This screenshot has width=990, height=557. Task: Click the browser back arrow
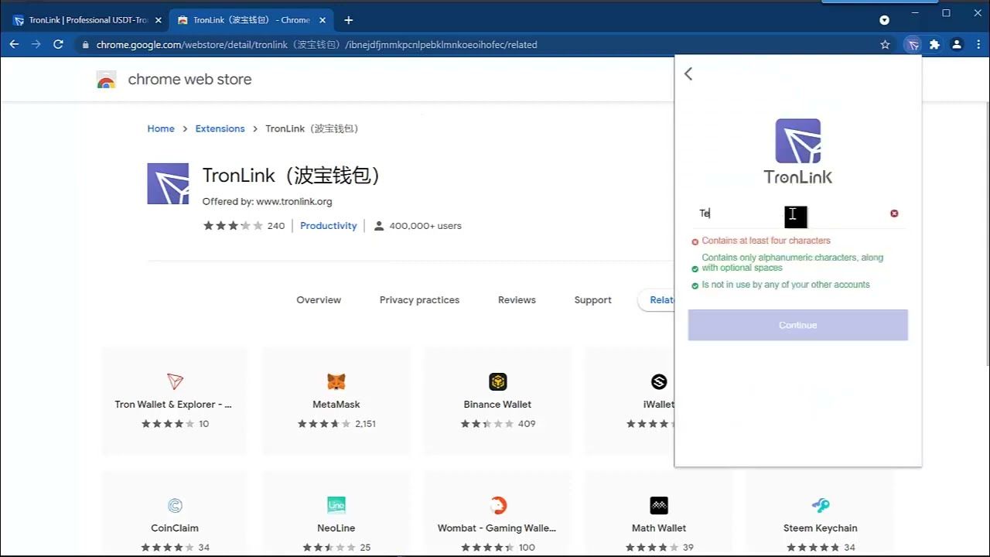pyautogui.click(x=14, y=45)
